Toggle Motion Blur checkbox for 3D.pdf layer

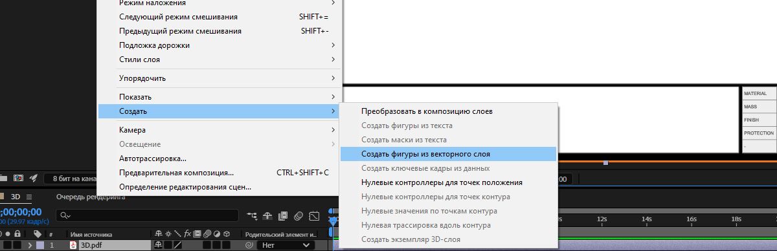point(207,246)
